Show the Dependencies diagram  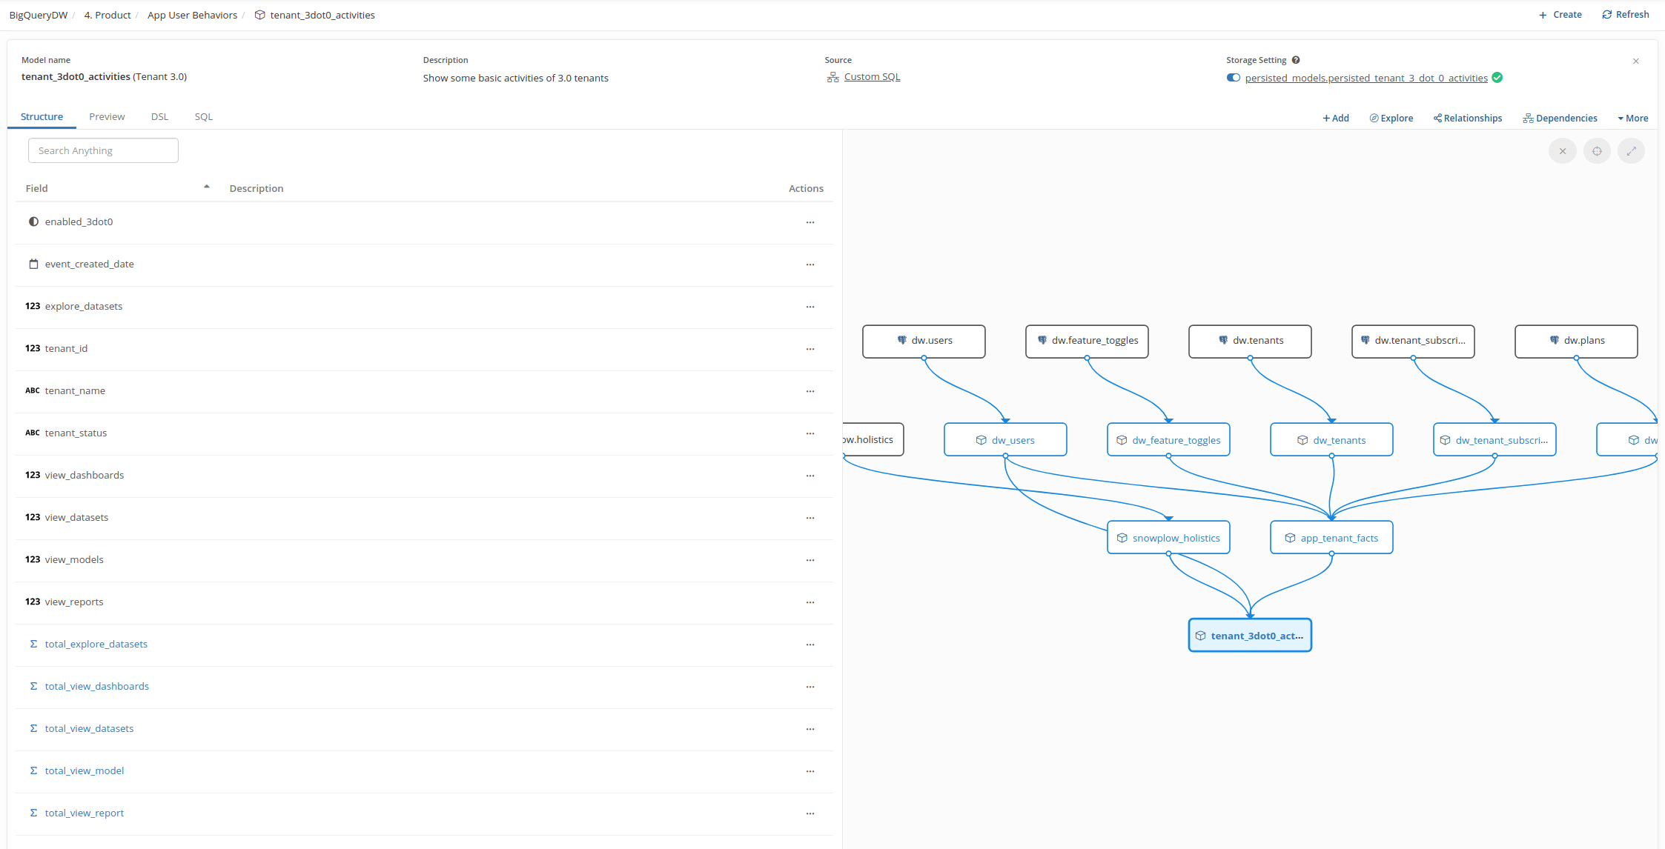1560,119
